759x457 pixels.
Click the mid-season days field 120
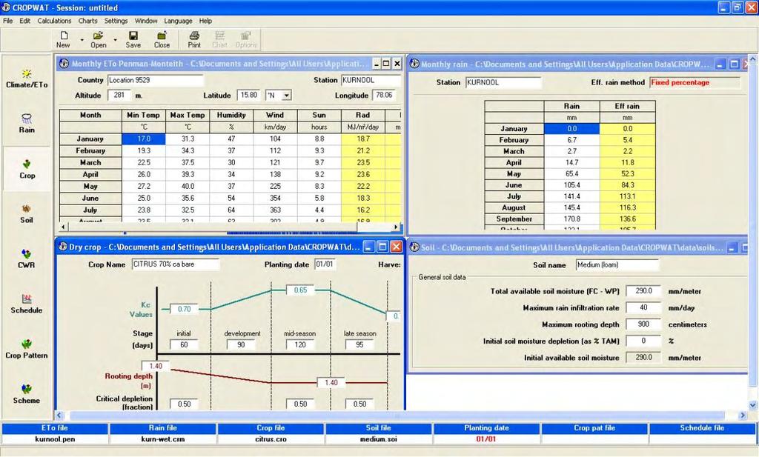(300, 345)
